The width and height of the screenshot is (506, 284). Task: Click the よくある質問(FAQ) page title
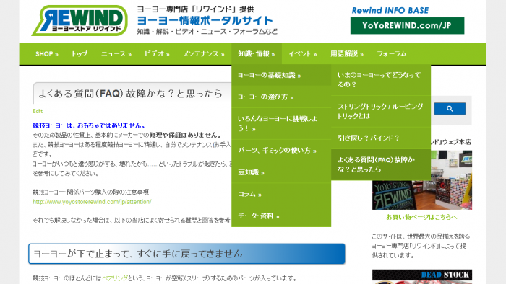131,94
